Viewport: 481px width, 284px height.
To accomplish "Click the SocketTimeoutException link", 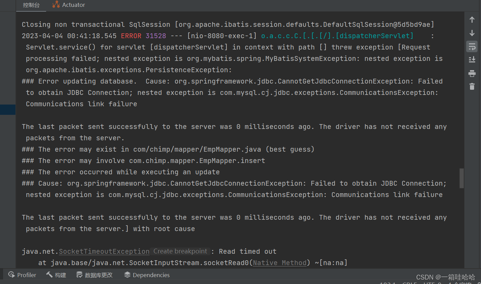I will tap(104, 251).
